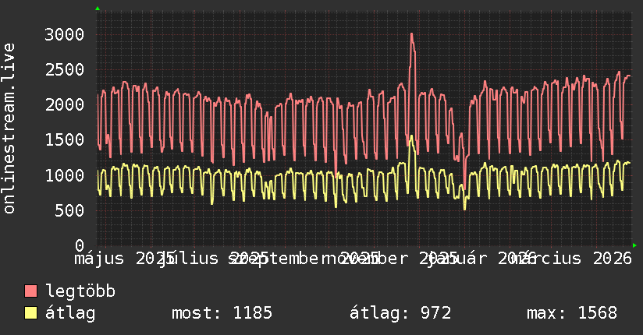The width and height of the screenshot is (643, 335).
Task: Click the green arrow ending the x-axis
Action: tap(634, 245)
